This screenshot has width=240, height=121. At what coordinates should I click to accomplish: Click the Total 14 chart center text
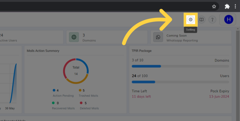pyautogui.click(x=76, y=71)
